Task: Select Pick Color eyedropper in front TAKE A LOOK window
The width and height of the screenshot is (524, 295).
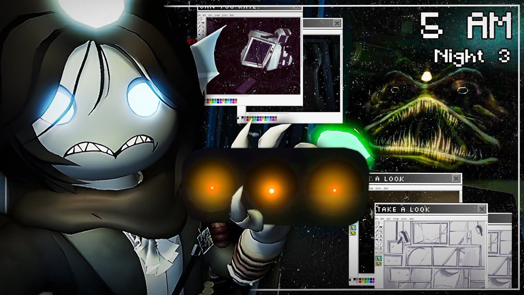Action: pyautogui.click(x=377, y=231)
